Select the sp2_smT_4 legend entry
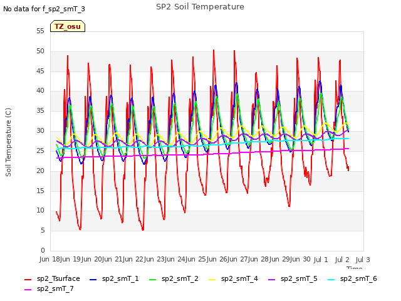The height and width of the screenshot is (301, 401). pyautogui.click(x=233, y=278)
